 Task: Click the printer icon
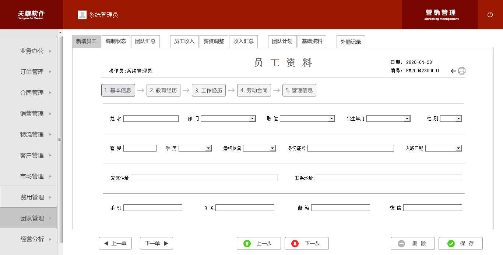[462, 71]
